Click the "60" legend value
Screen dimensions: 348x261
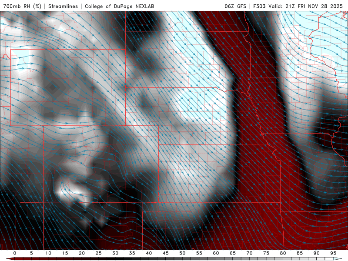pos(216,253)
